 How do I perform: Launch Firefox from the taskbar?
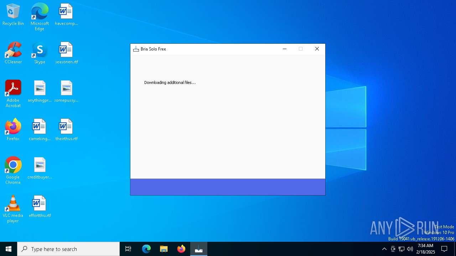(181, 249)
